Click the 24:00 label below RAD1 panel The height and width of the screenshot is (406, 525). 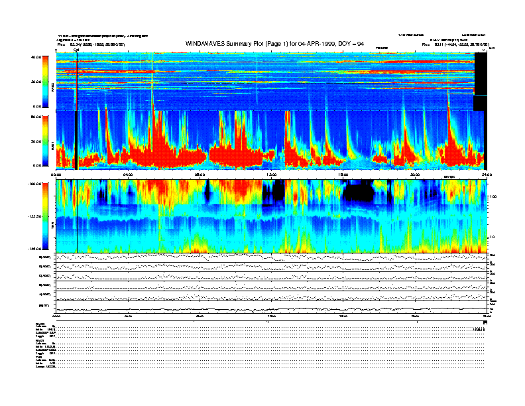(x=487, y=174)
